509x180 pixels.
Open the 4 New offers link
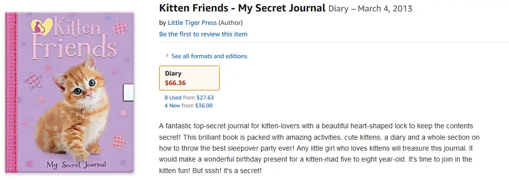point(172,105)
